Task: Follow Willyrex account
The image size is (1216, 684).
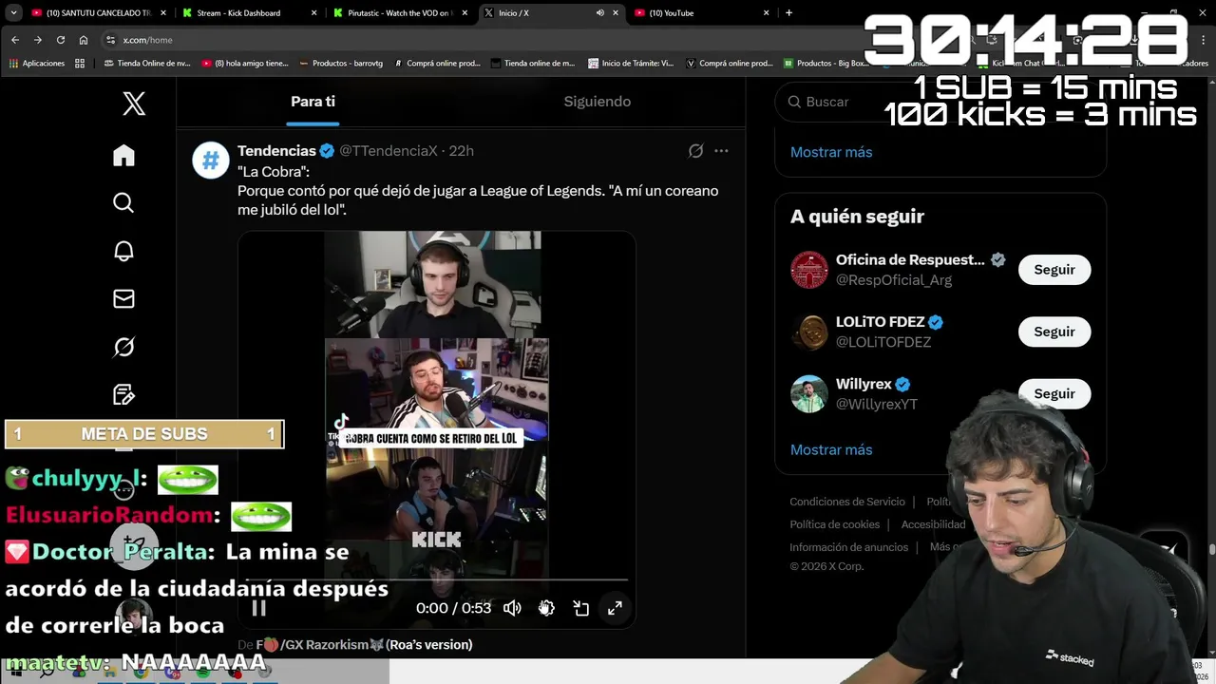Action: coord(1054,393)
